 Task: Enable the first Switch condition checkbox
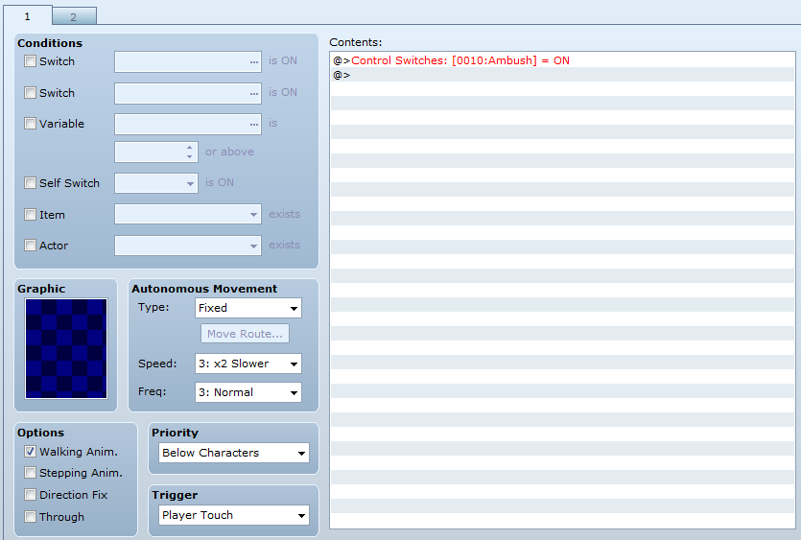(31, 61)
